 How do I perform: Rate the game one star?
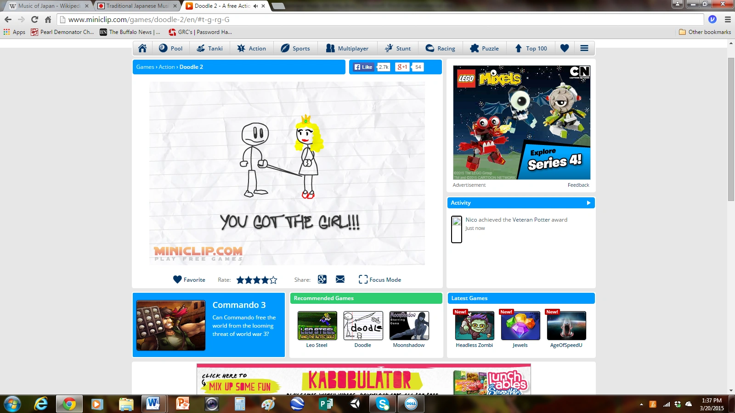240,280
